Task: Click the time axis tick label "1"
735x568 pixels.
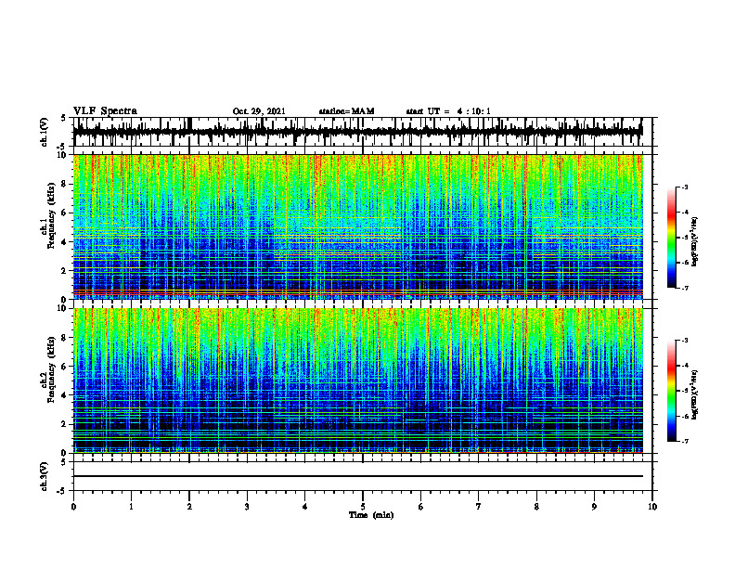Action: pos(131,507)
